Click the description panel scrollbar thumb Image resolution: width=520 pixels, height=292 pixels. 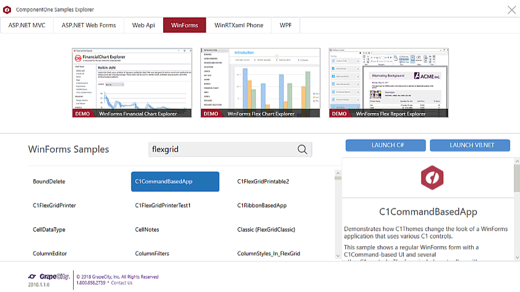point(517,178)
